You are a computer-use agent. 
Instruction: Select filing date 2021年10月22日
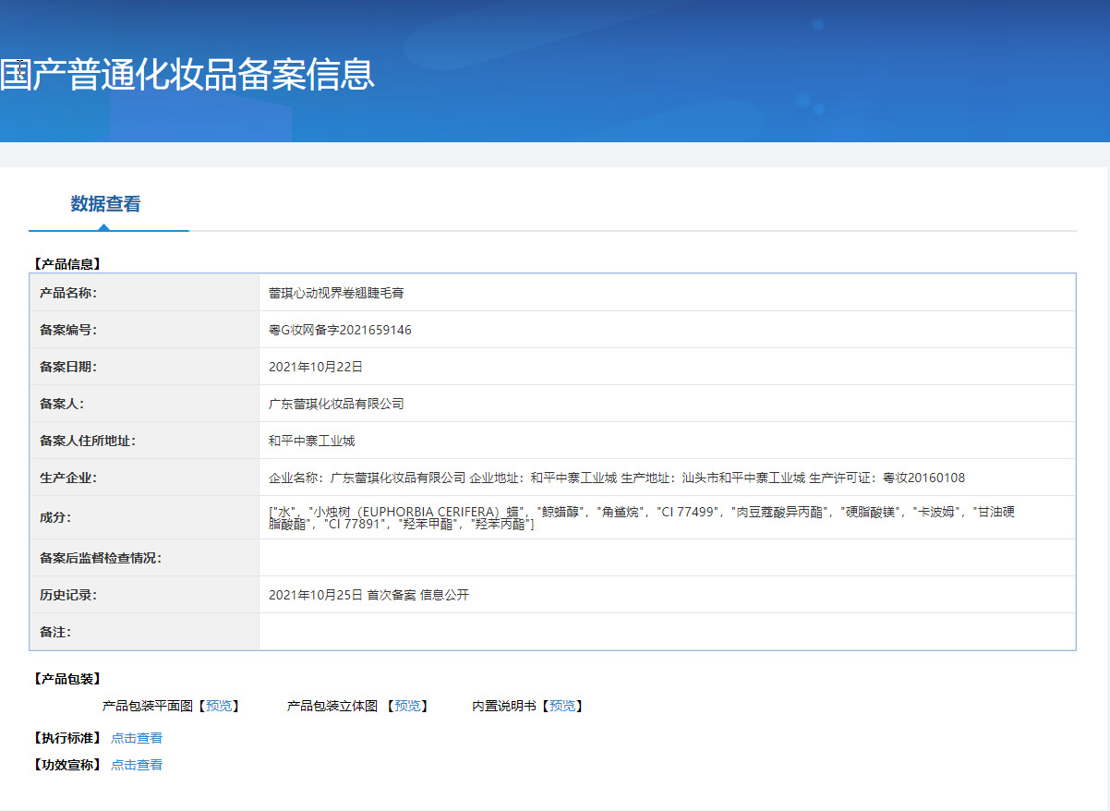coord(316,367)
